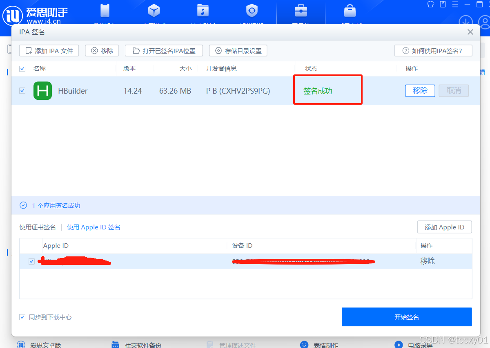Click 添加 IPA 文件 button
490x348 pixels.
point(49,51)
